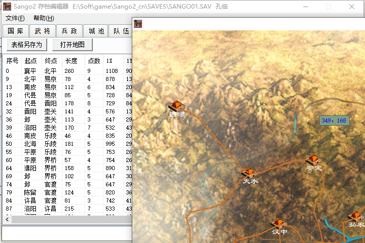Click the 西凉 city icon on map
Image resolution: width=365 pixels, height=243 pixels.
coord(176,106)
